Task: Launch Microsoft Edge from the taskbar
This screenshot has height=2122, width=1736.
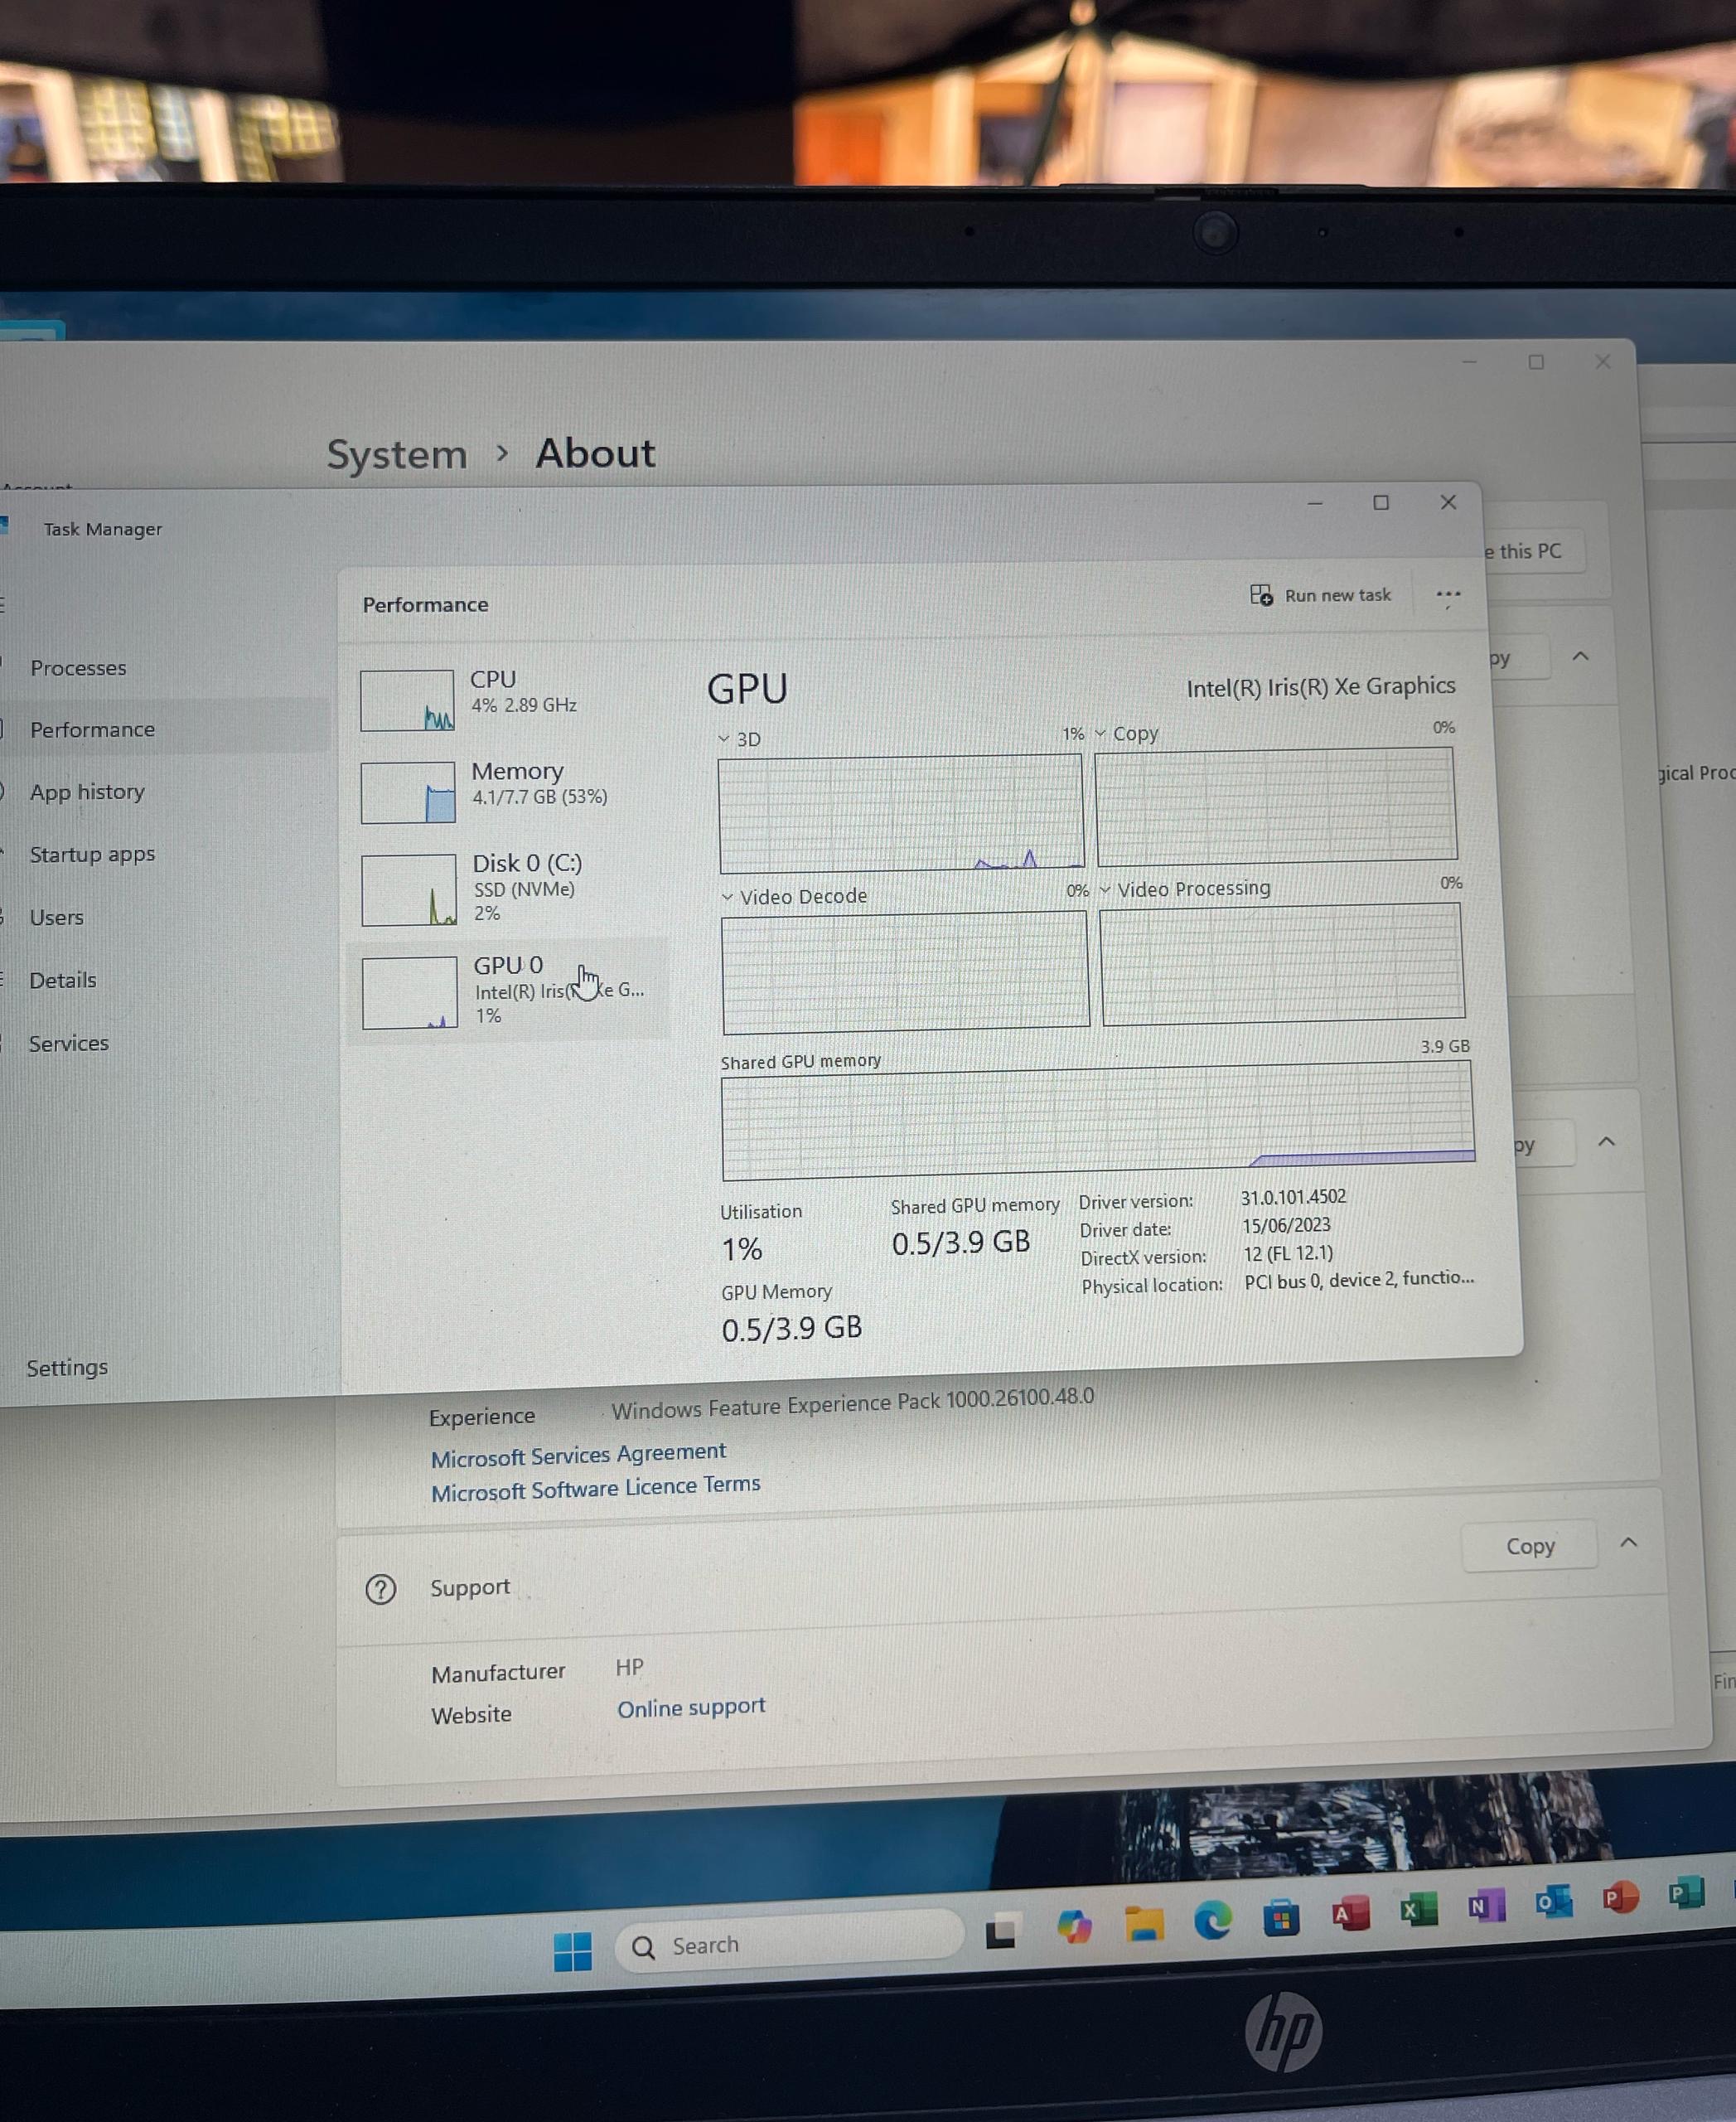Action: click(1213, 1920)
